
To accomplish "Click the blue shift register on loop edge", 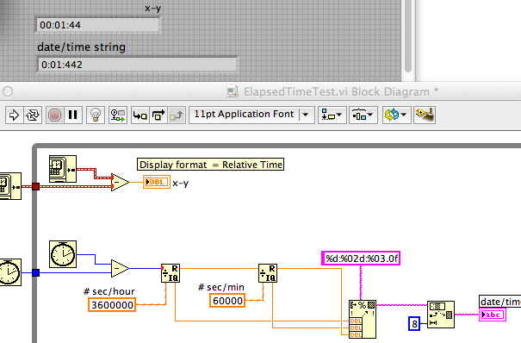I will point(35,273).
